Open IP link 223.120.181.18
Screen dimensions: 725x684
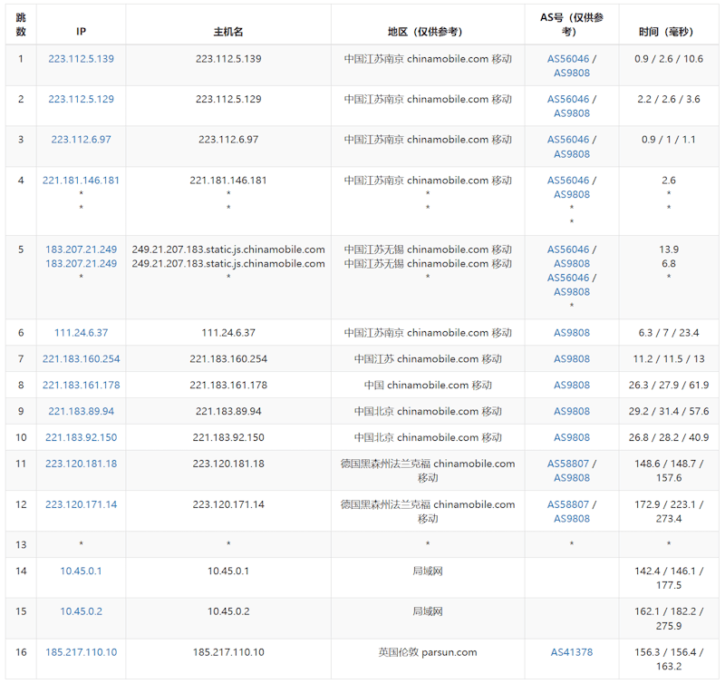pos(81,464)
